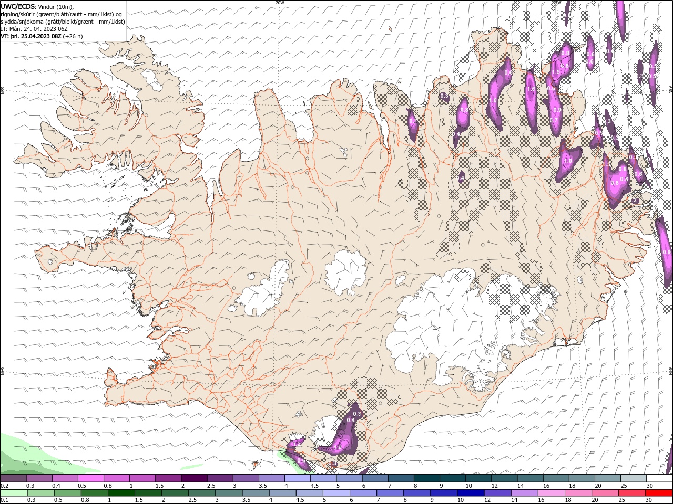Image resolution: width=673 pixels, height=504 pixels.
Task: Select the upper legend swatch labeled 0.8
Action: [116, 478]
